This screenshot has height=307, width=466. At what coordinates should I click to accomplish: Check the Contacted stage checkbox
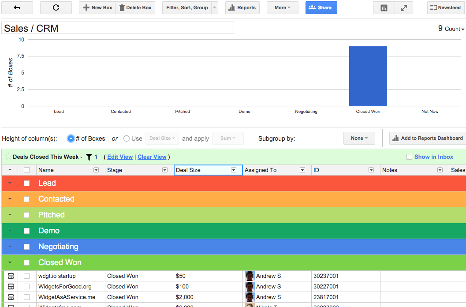tap(27, 199)
